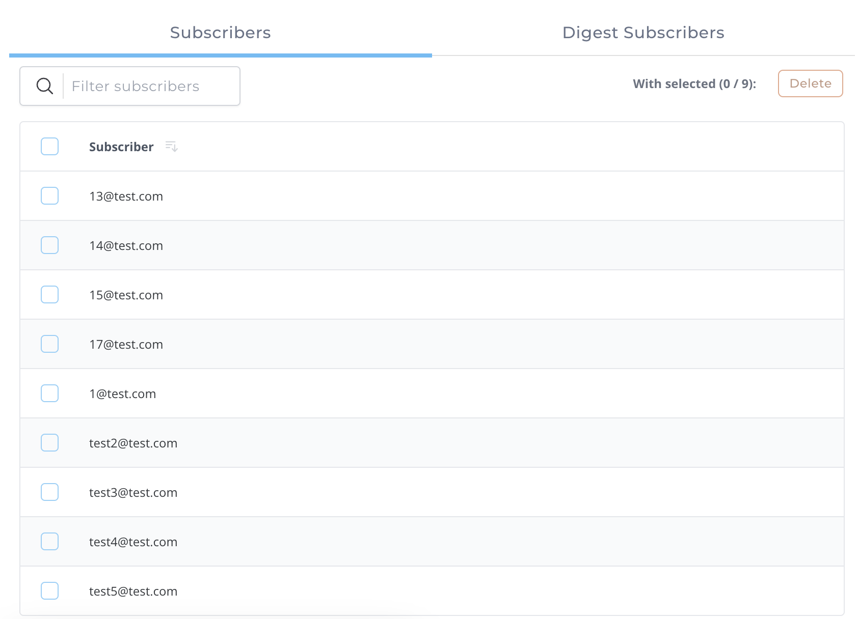Check the checkbox for 14@test.com
858x619 pixels.
[x=49, y=245]
